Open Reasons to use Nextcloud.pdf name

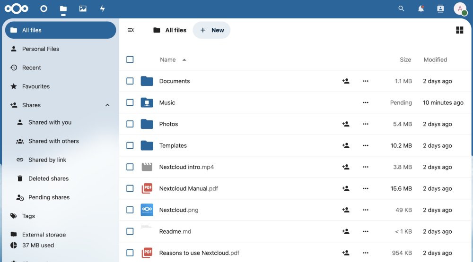point(199,253)
